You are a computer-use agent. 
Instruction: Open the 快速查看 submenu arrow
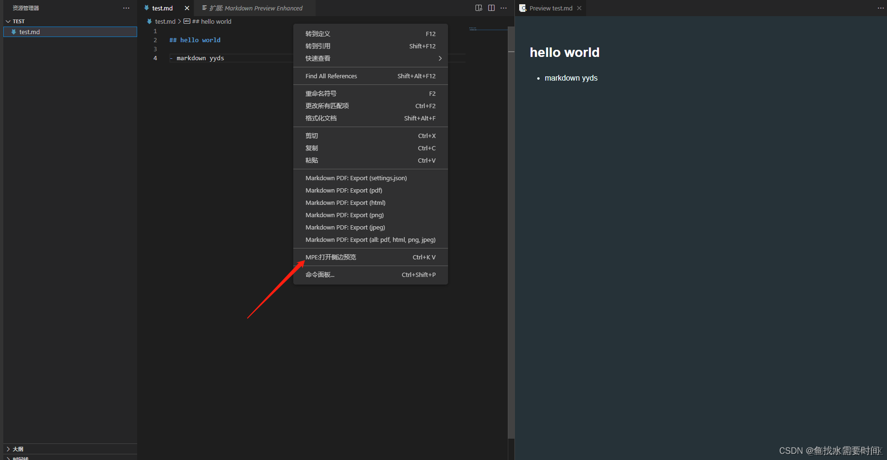[x=440, y=58]
